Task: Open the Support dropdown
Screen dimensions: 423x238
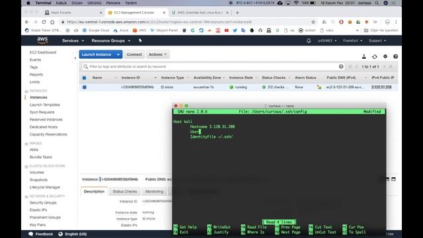Action: [377, 41]
